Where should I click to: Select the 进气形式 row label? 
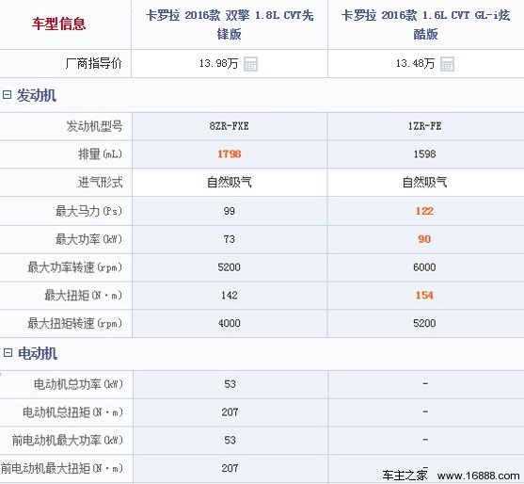(x=101, y=183)
